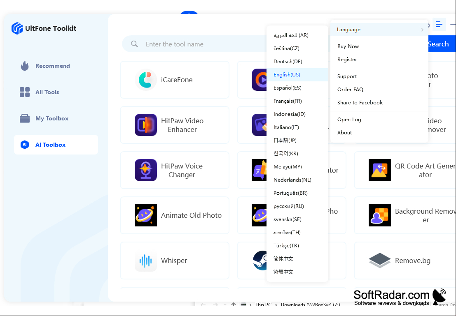Open About from the menu
Image resolution: width=456 pixels, height=316 pixels.
(x=379, y=132)
